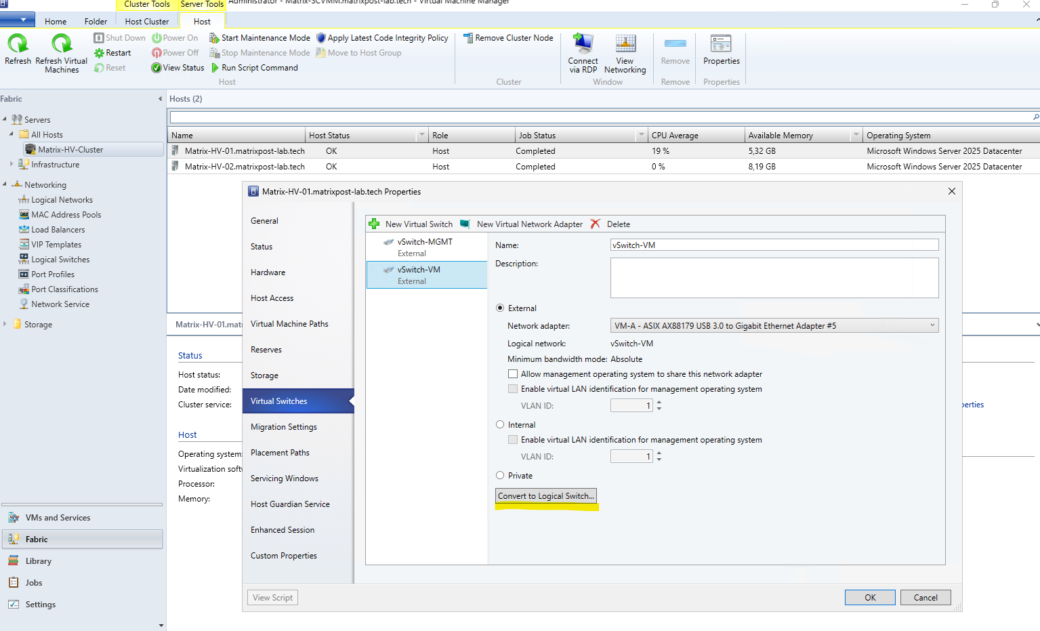The image size is (1040, 631).
Task: Open View Networking window
Action: coord(625,54)
